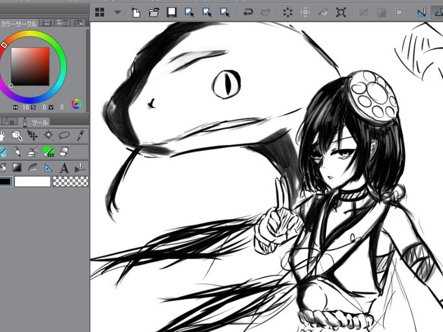This screenshot has width=443, height=332.
Task: Select the Gradient tool
Action: point(17,168)
